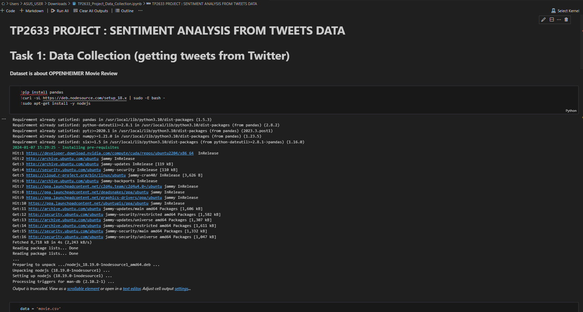Open the truncated output in a text editor
This screenshot has height=312, width=583.
click(131, 288)
